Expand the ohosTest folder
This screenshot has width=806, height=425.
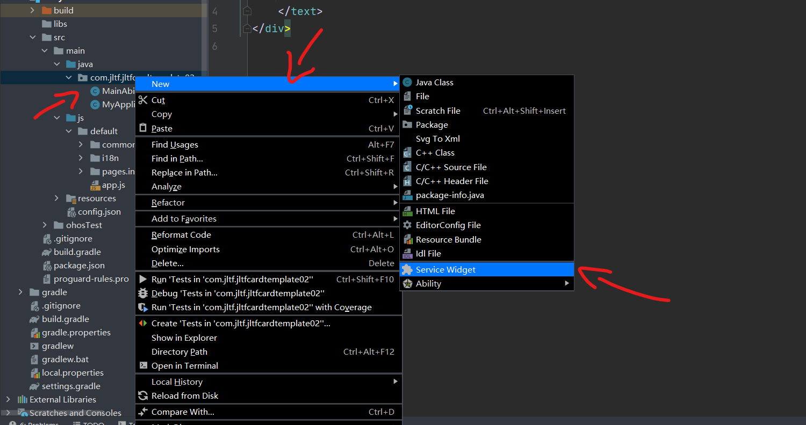[x=45, y=225]
